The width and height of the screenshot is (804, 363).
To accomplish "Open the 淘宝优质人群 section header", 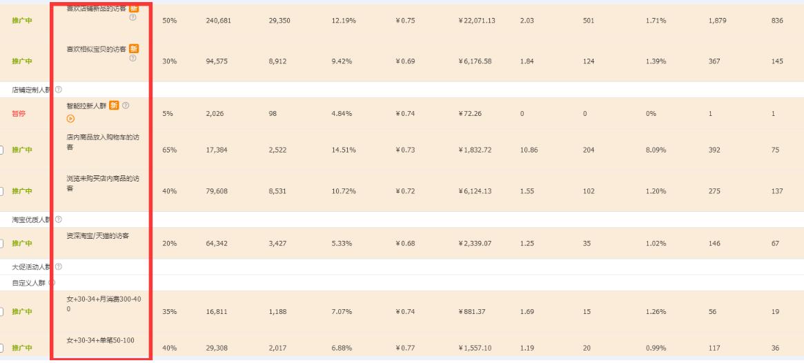I will coord(31,219).
